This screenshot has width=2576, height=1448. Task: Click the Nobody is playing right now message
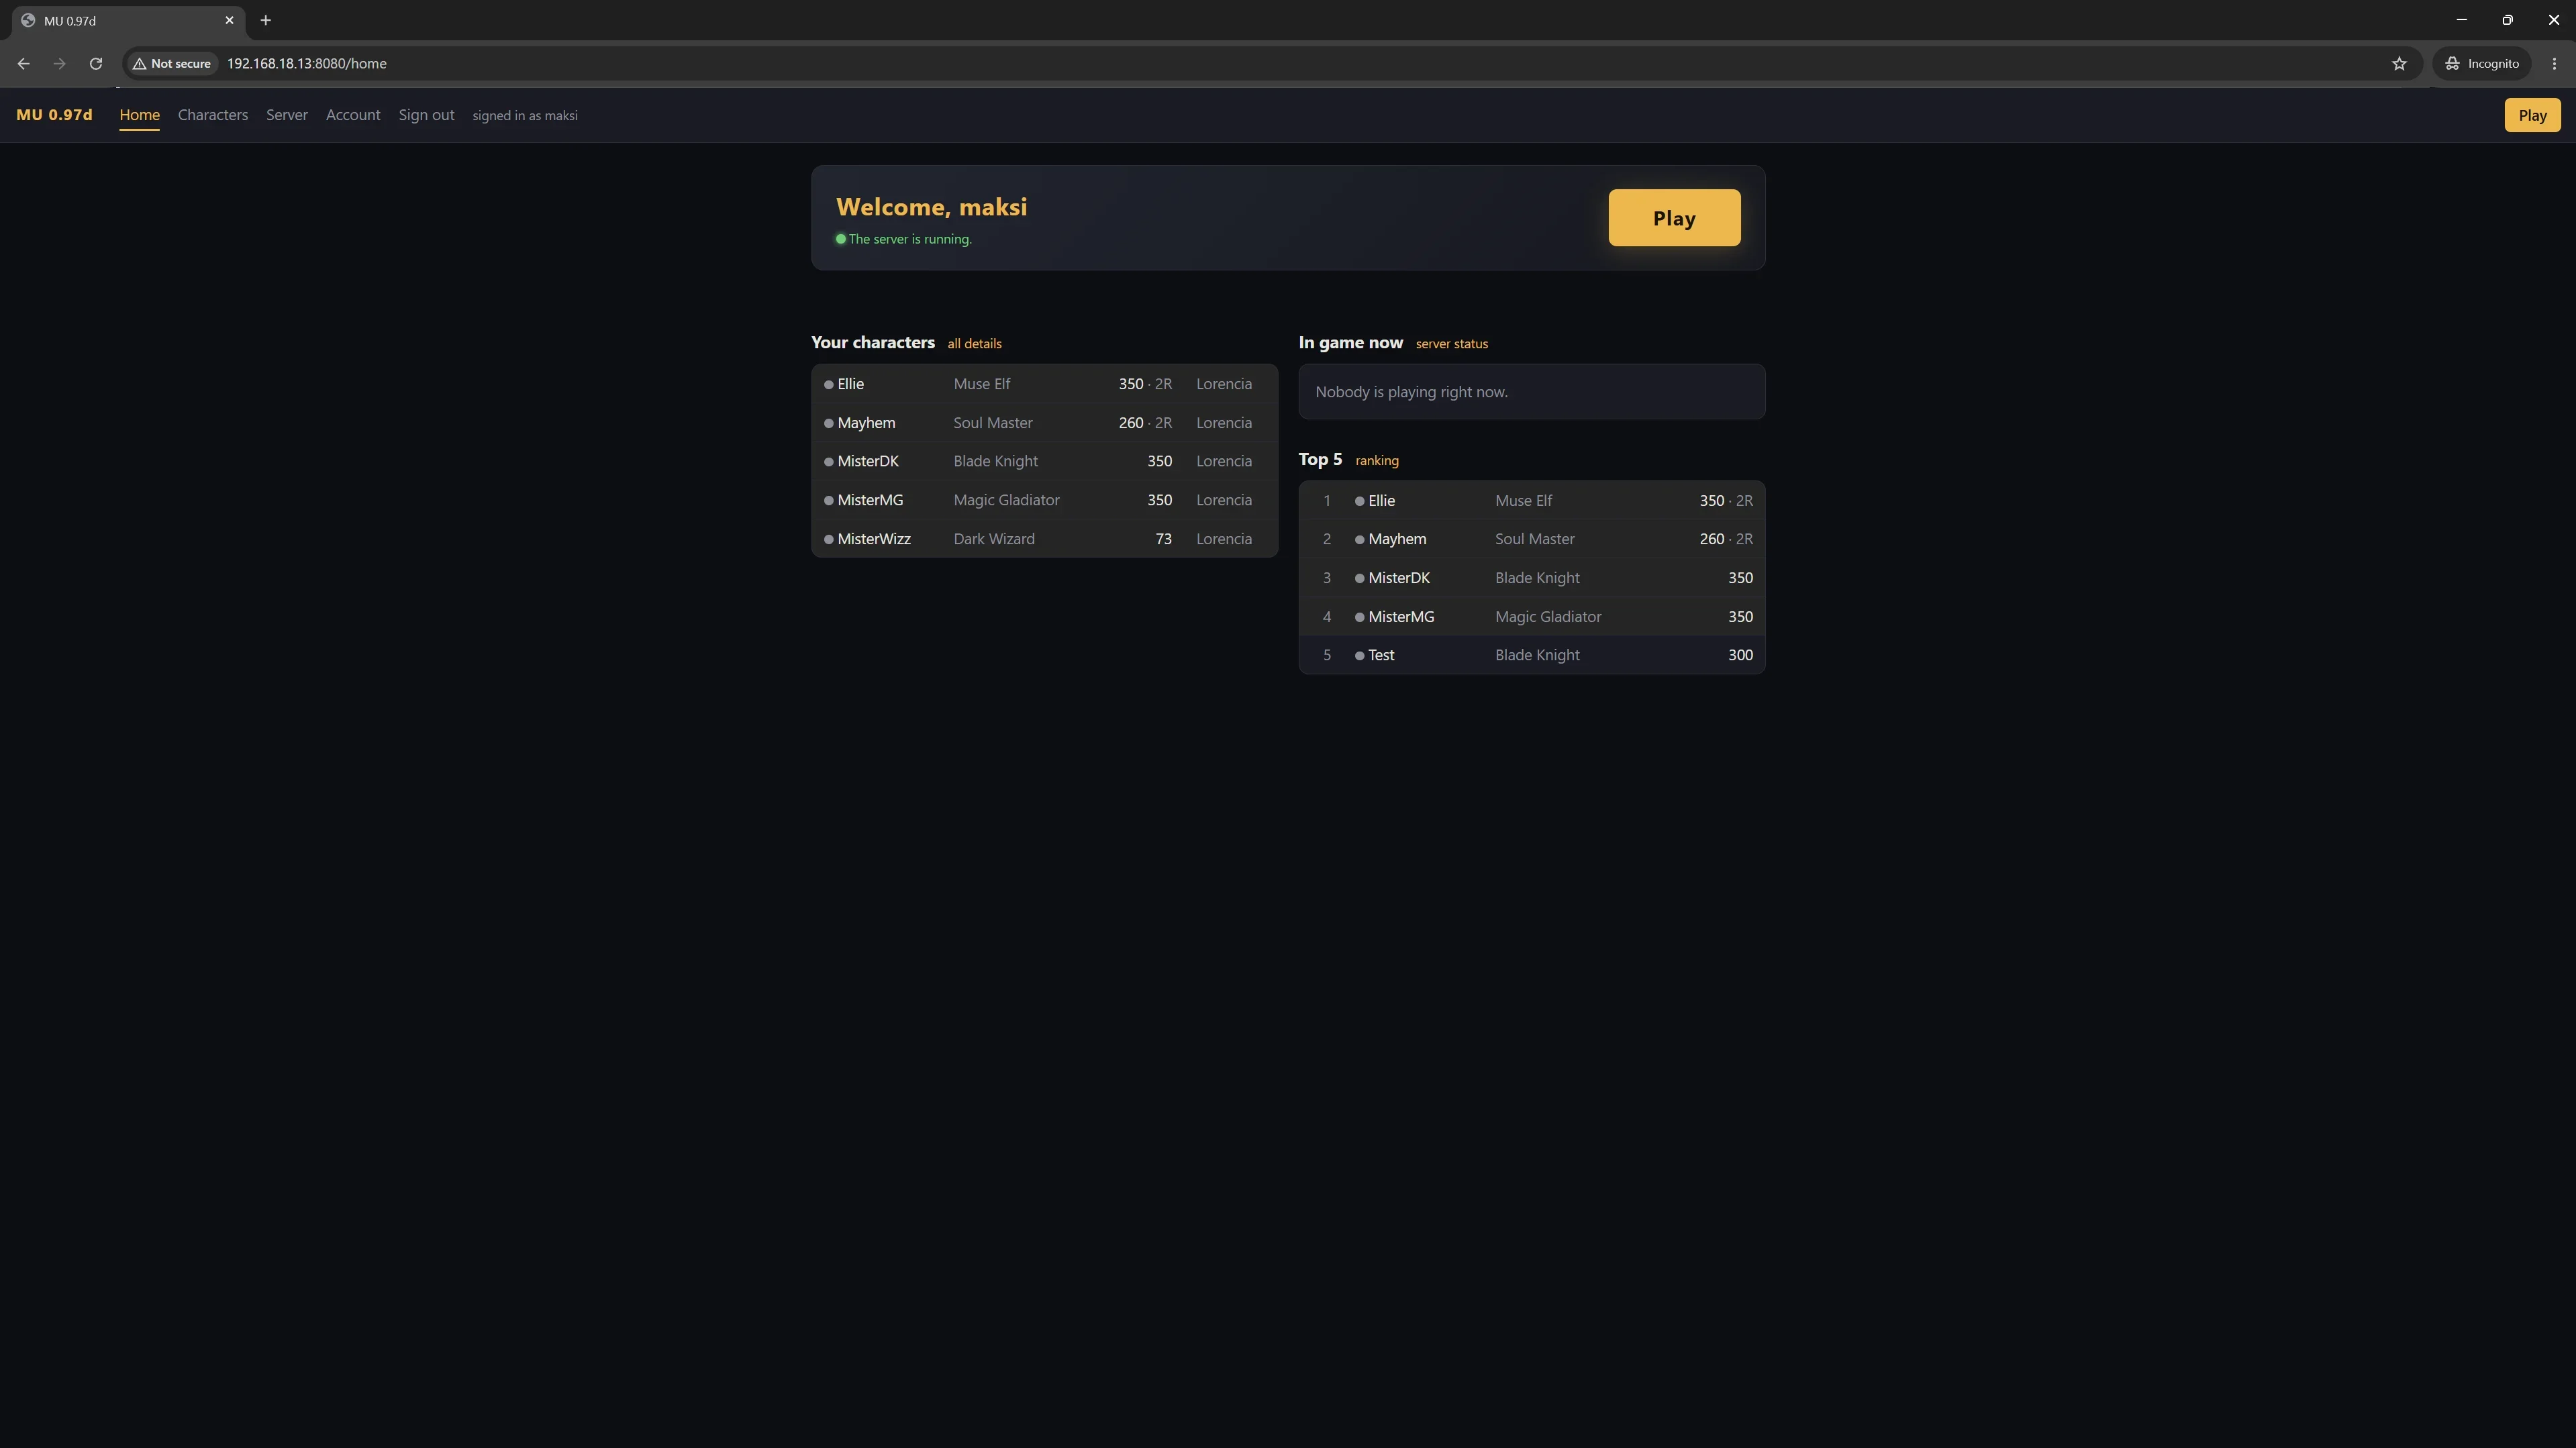(1411, 392)
